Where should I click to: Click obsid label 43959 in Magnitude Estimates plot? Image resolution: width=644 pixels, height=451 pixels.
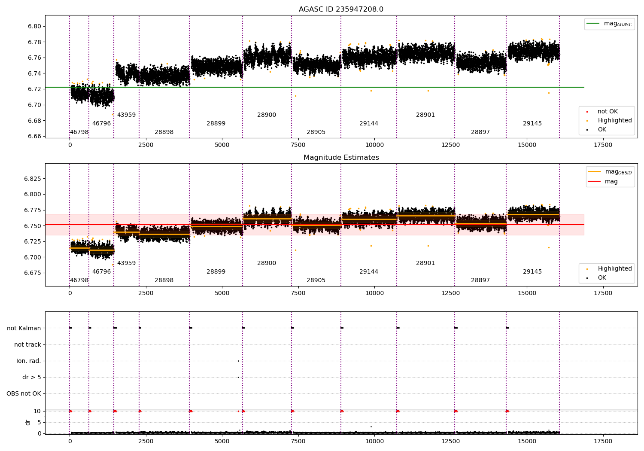pos(126,263)
